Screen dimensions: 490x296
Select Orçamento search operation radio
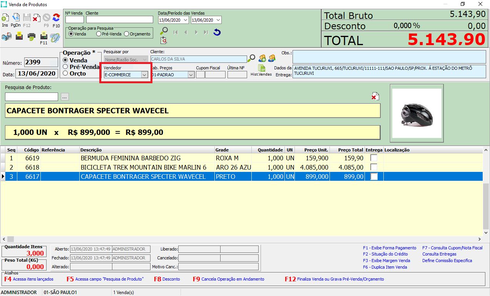127,34
